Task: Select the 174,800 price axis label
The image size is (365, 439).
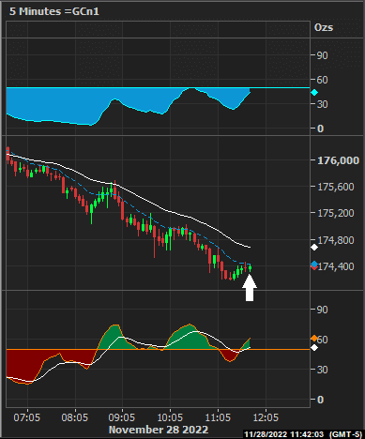Action: tap(336, 240)
